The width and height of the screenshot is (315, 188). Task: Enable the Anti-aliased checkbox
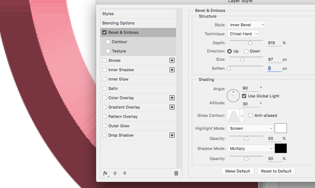pos(251,115)
